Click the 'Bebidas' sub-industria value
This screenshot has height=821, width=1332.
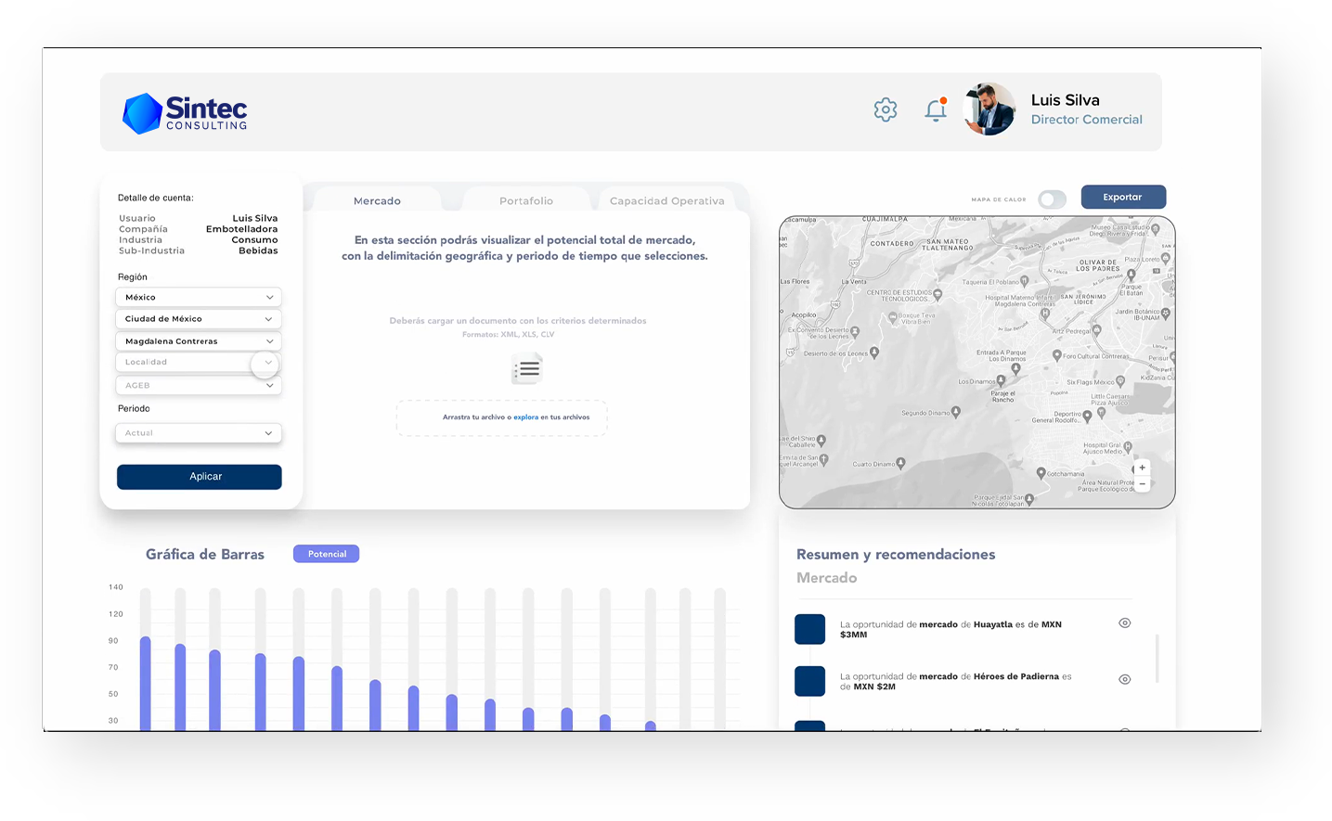point(258,250)
